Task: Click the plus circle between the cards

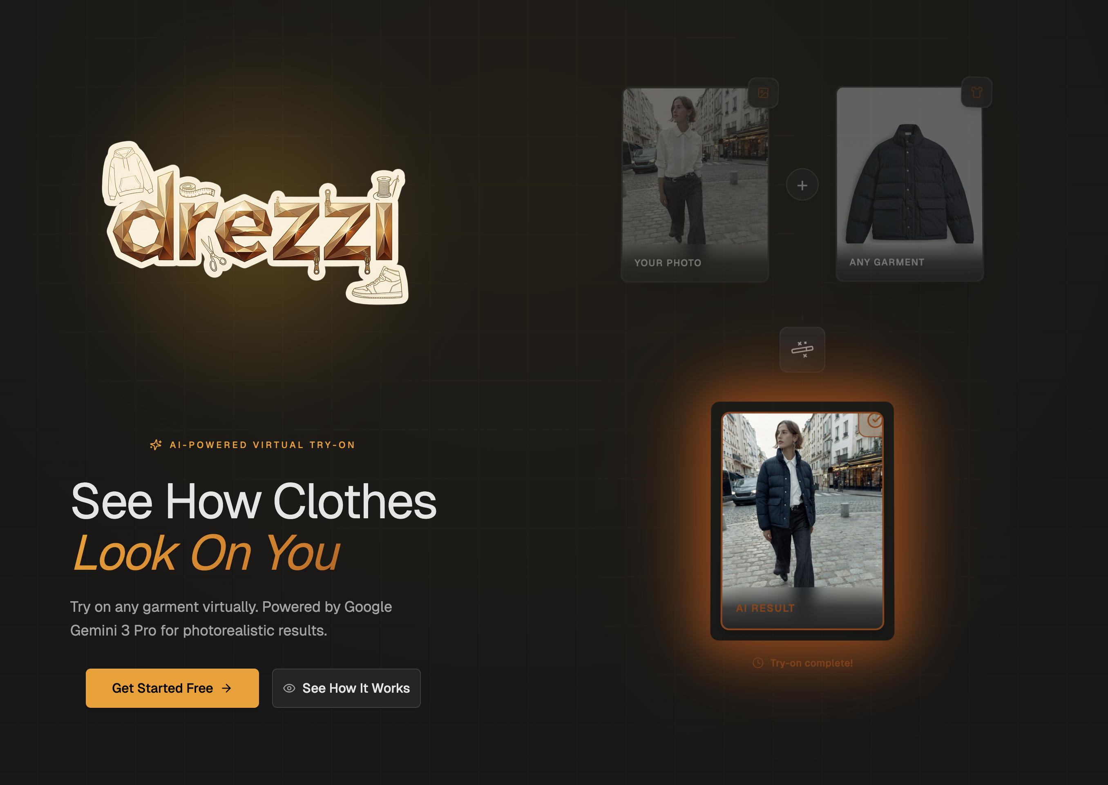Action: click(x=802, y=185)
